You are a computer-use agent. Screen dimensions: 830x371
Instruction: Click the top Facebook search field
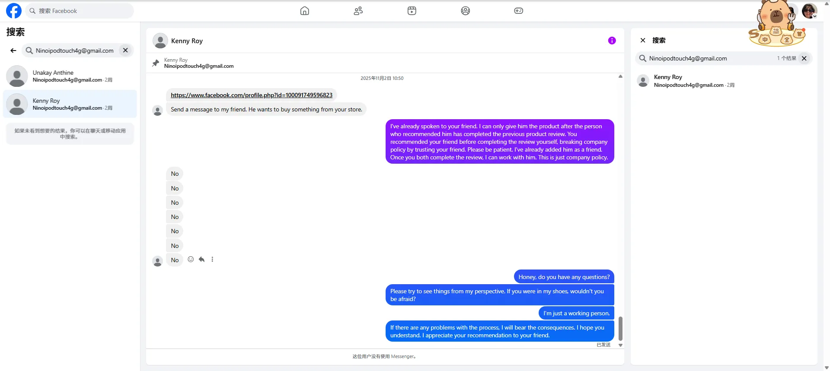pyautogui.click(x=80, y=11)
